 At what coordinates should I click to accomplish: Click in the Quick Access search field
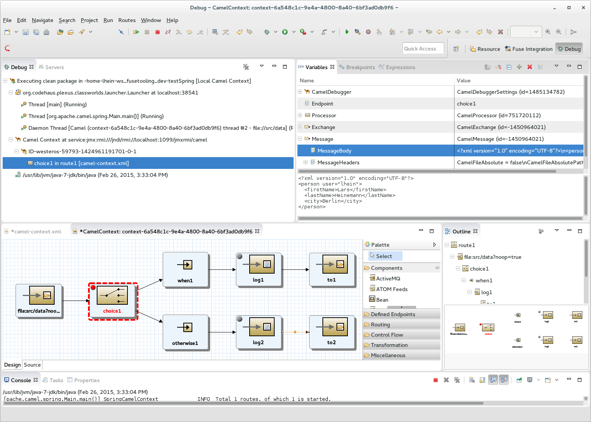(423, 49)
